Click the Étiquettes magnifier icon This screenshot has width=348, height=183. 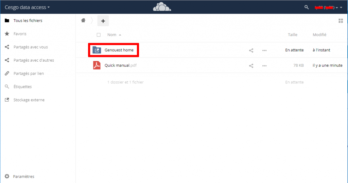coord(7,86)
